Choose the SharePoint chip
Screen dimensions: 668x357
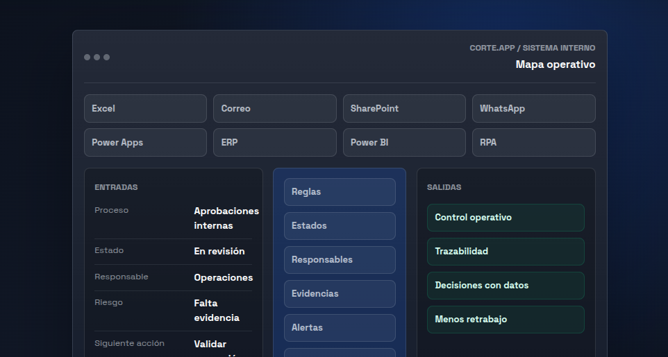point(404,109)
